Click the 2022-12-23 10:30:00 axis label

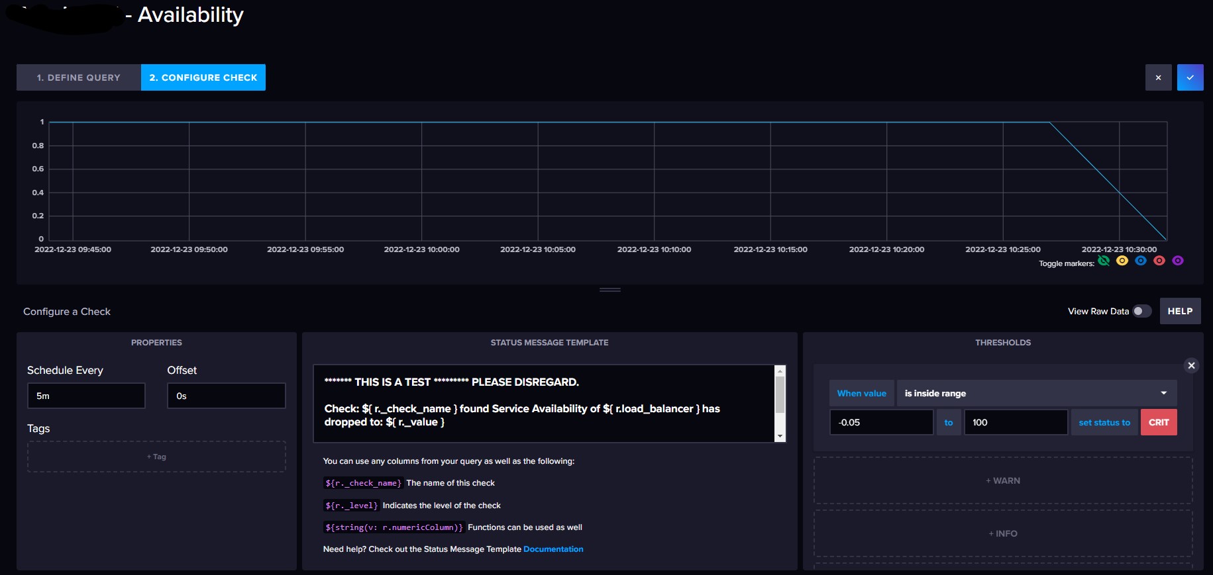click(1119, 249)
